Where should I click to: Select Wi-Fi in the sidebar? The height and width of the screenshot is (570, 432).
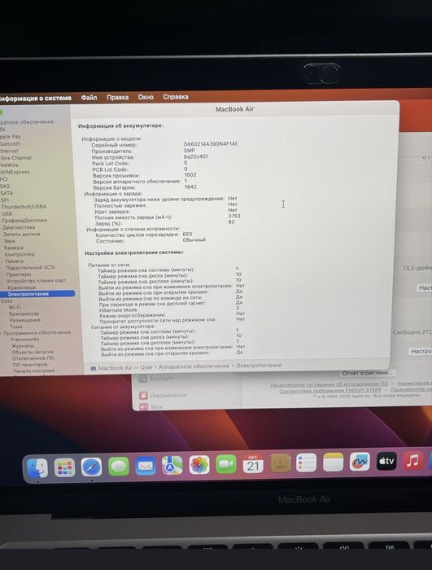click(15, 307)
